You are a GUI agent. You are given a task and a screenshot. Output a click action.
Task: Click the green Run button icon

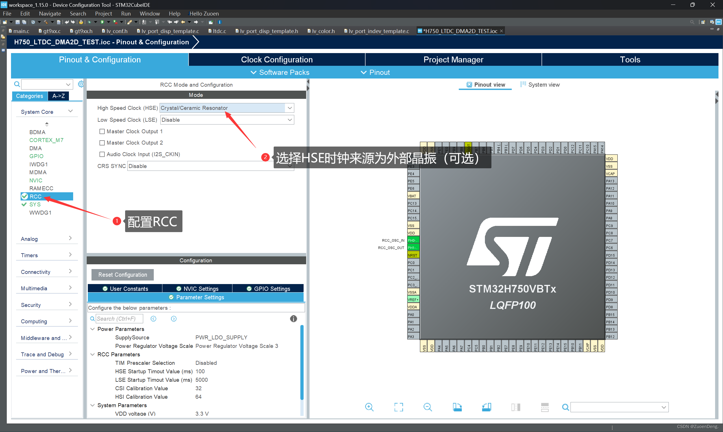(x=102, y=22)
